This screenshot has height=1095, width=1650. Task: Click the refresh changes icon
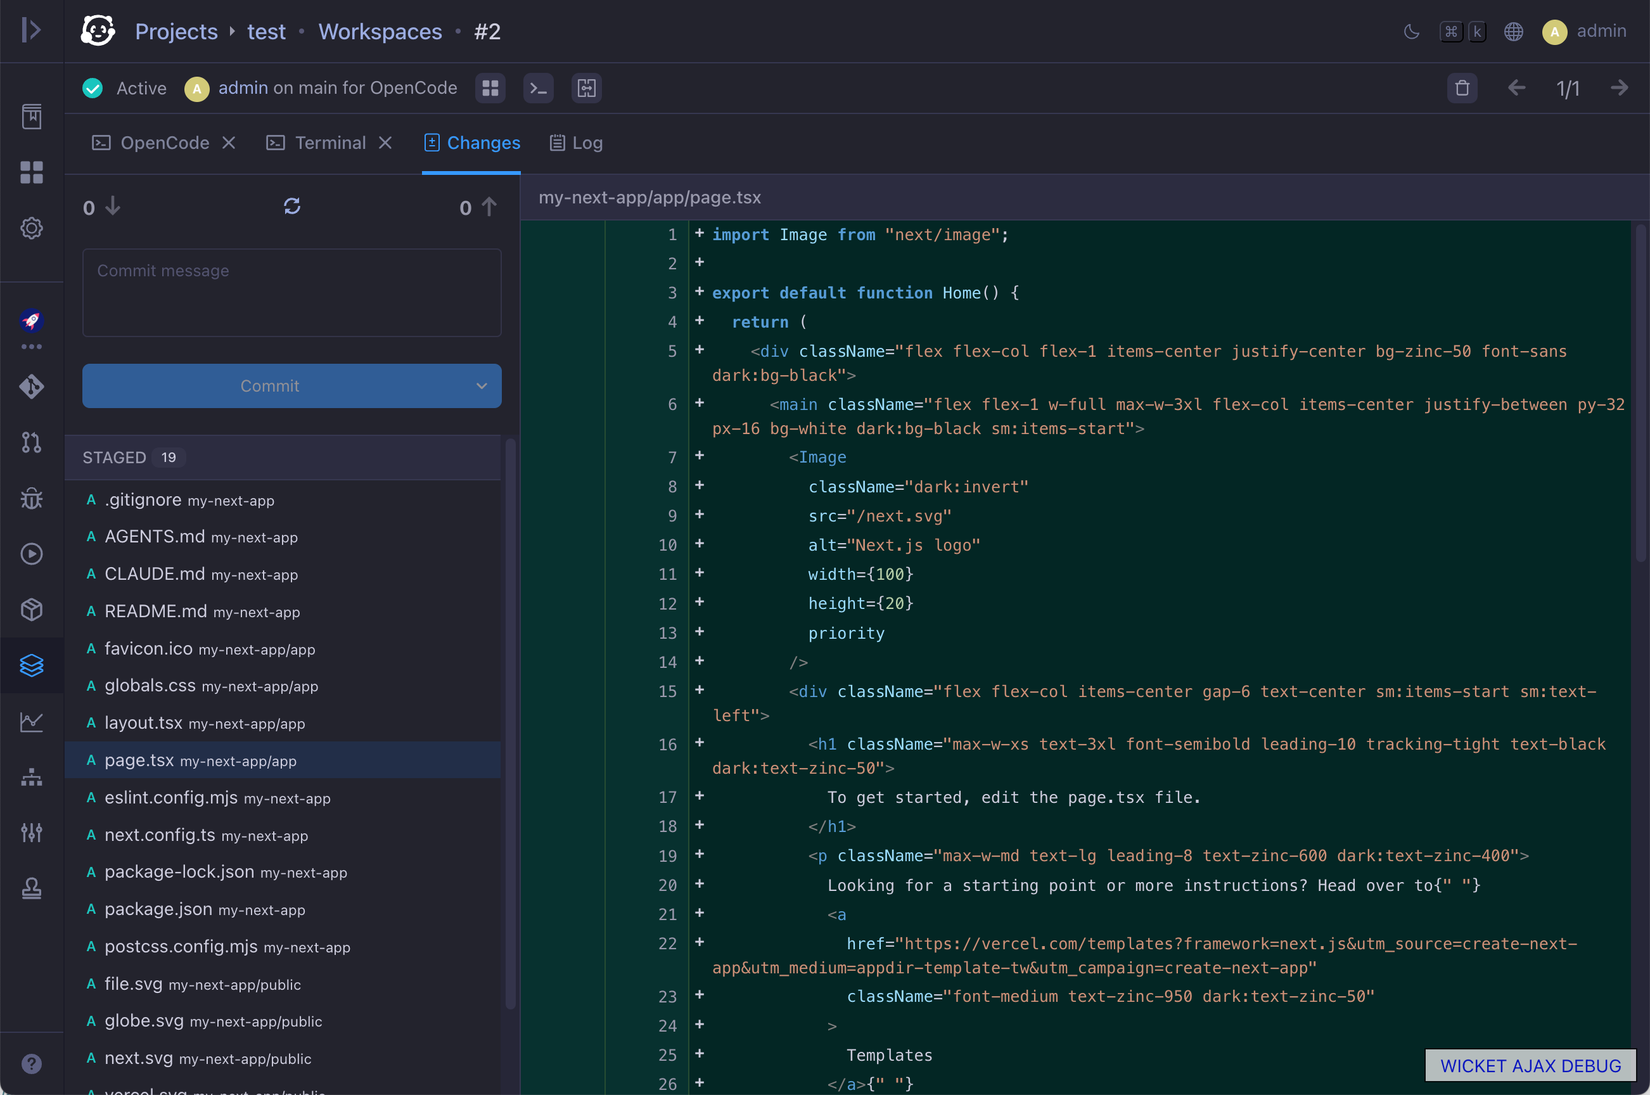point(292,206)
